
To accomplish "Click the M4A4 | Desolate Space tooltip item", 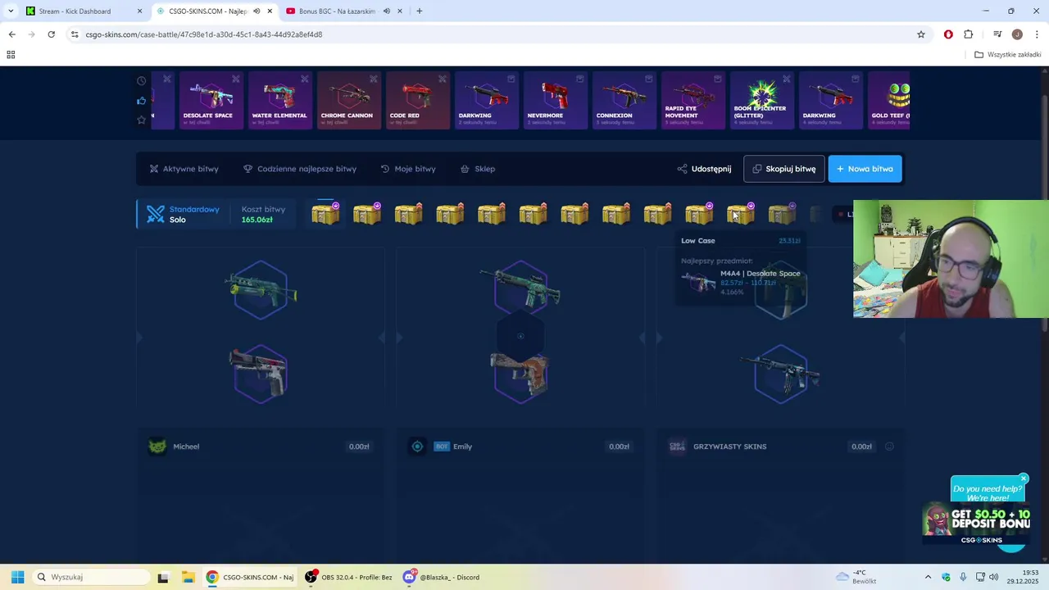I will [x=742, y=282].
